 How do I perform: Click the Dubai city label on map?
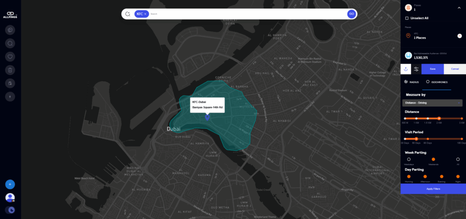pos(174,129)
